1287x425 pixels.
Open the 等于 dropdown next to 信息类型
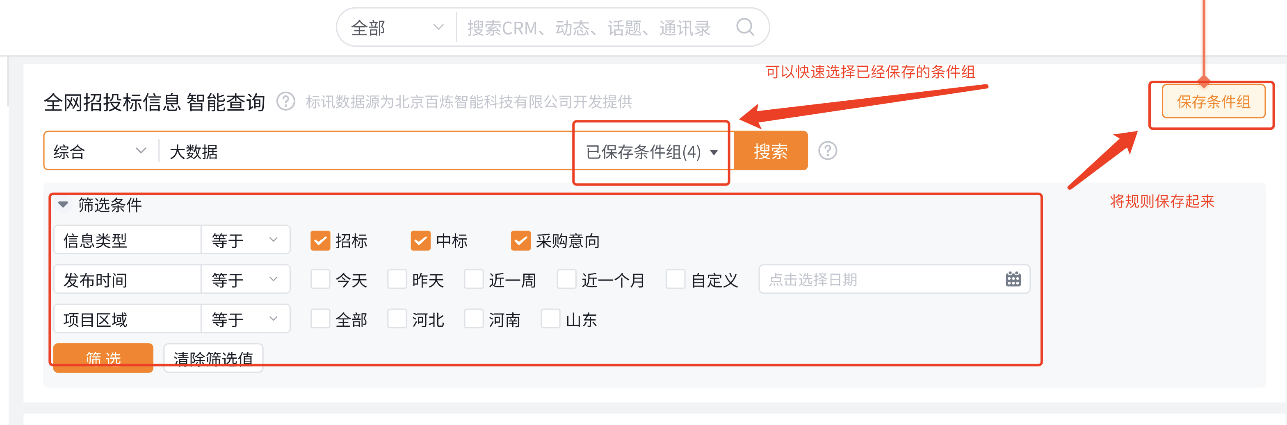click(x=245, y=240)
